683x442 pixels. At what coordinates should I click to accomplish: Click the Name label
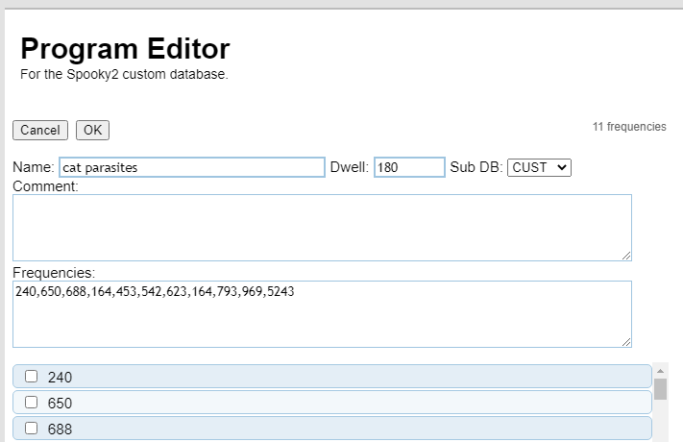pos(33,167)
